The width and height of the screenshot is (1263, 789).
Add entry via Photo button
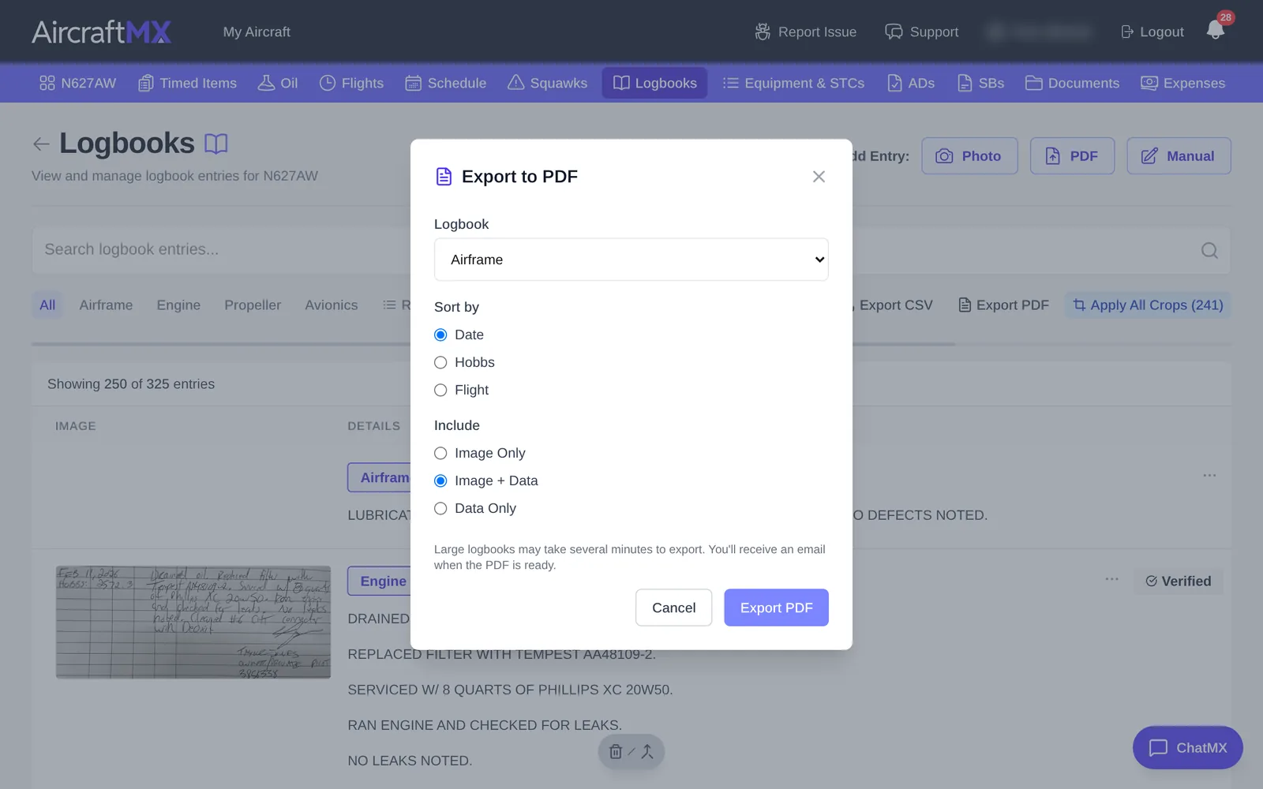(x=969, y=156)
